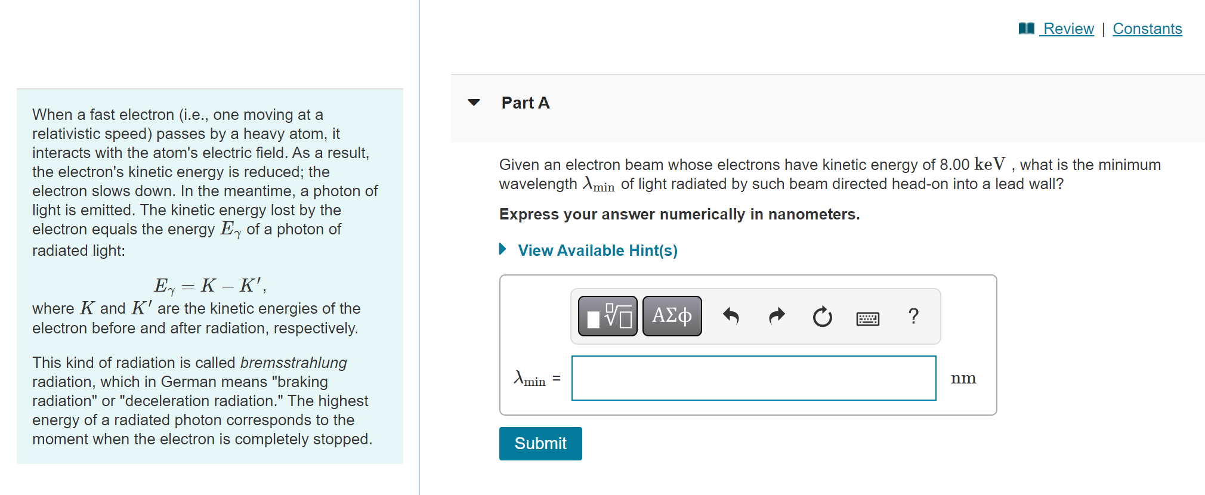The width and height of the screenshot is (1205, 495).
Task: Click the View Available Hint(s) text
Action: 597,250
